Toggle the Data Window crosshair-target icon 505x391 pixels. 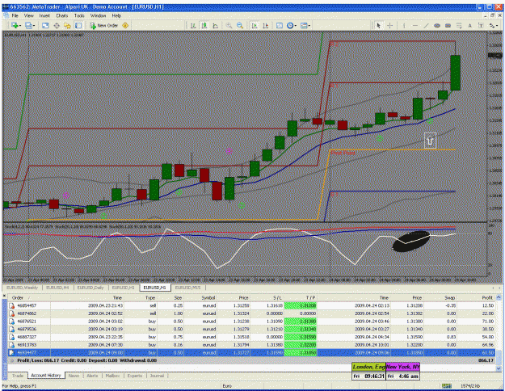[57, 25]
